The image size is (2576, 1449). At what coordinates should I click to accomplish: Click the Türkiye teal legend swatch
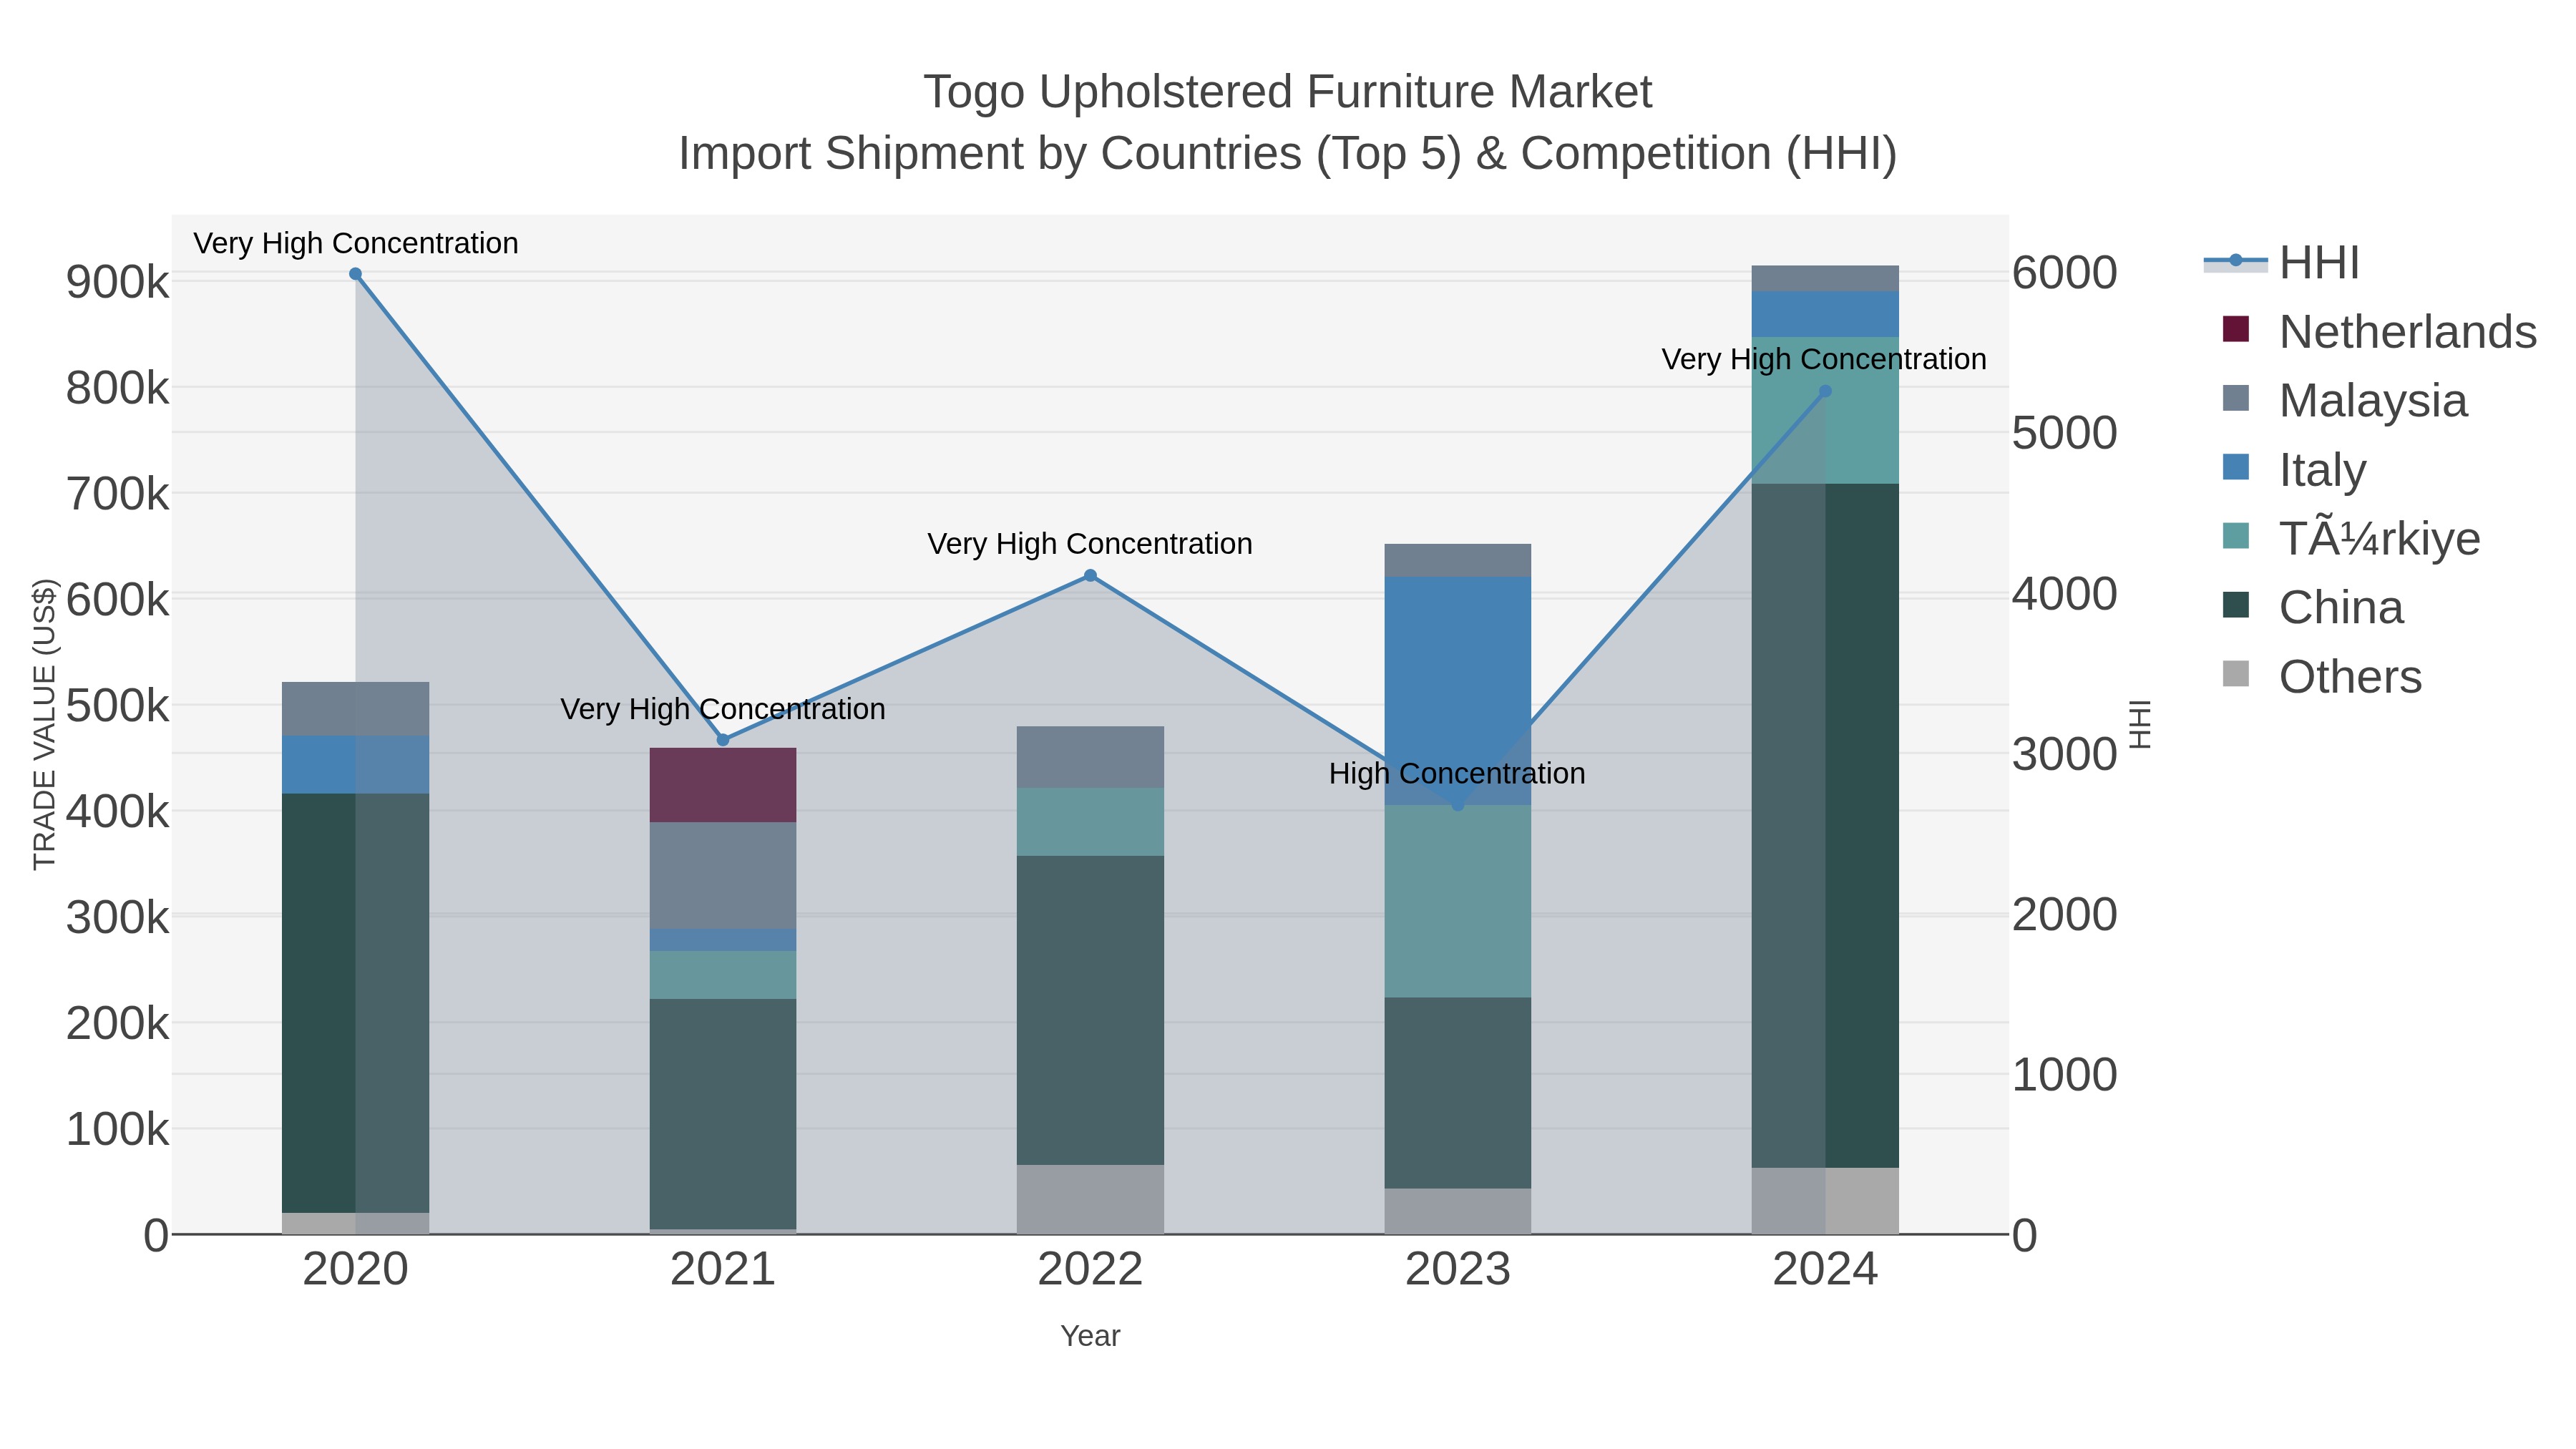pos(2236,536)
